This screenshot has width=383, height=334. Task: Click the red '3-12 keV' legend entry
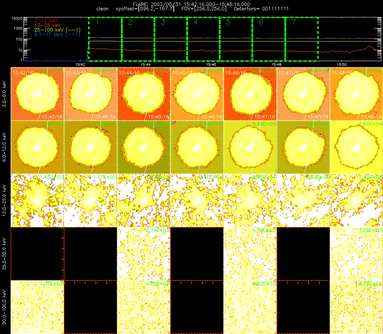coord(46,21)
